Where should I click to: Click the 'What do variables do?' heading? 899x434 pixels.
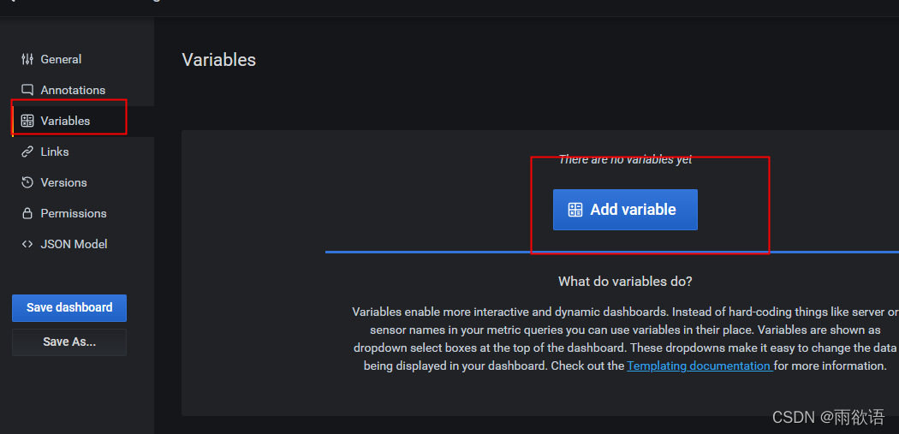626,282
